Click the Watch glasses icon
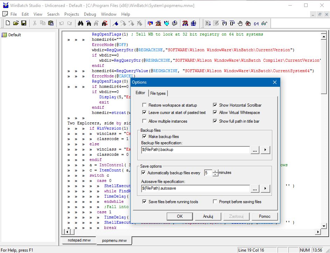 pos(264,23)
